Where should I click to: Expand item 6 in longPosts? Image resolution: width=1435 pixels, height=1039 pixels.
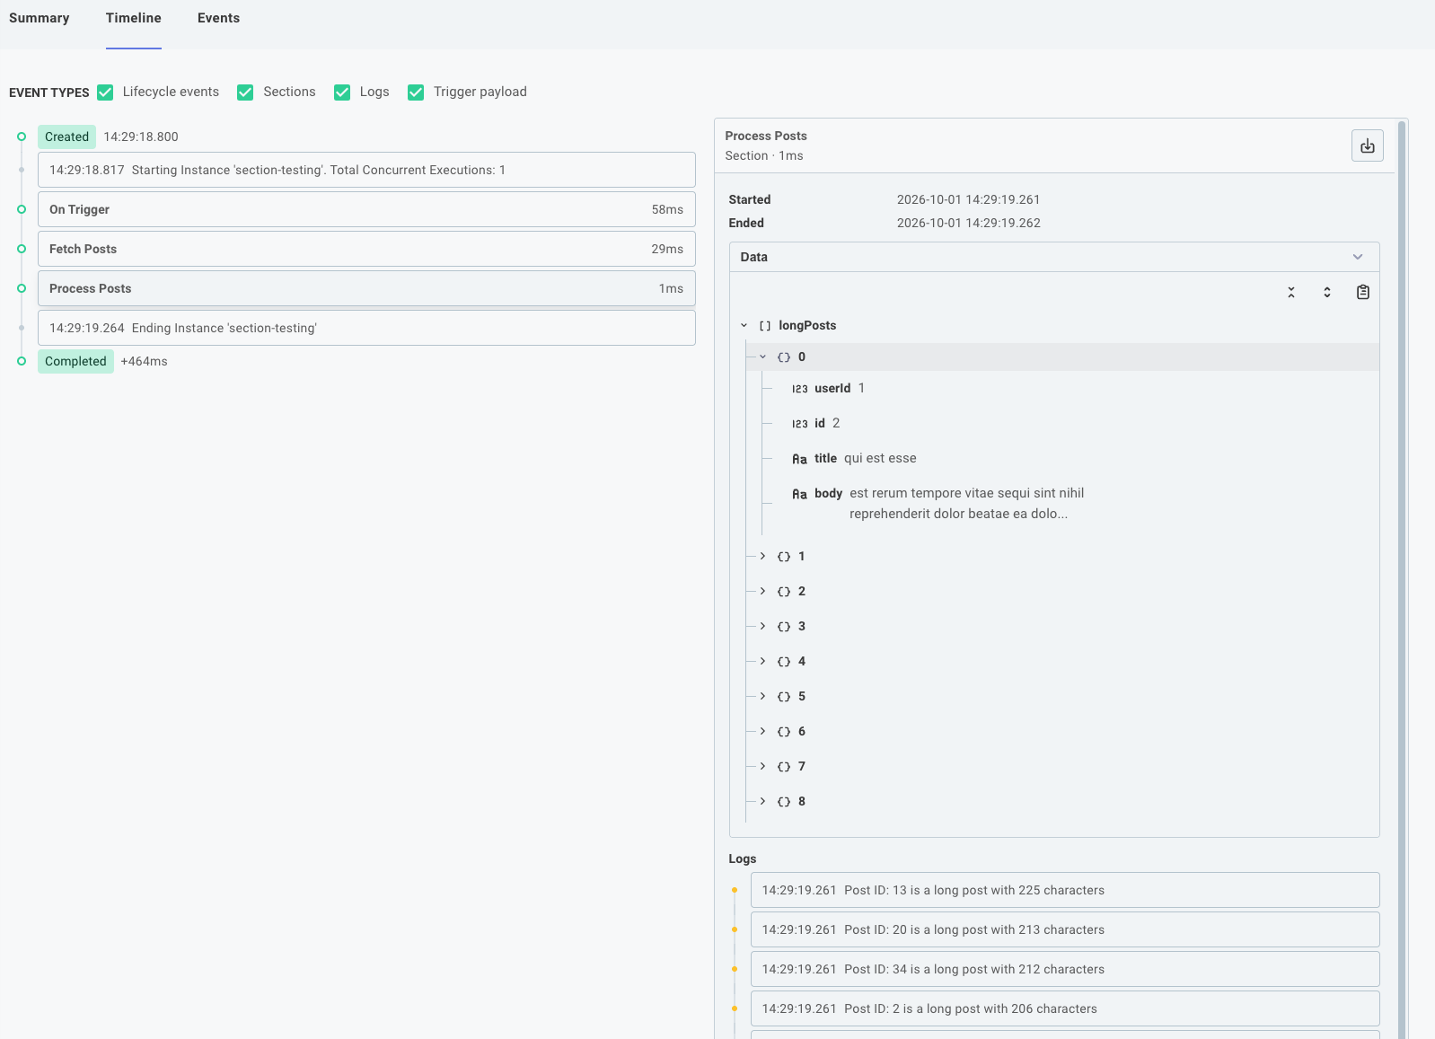[763, 732]
